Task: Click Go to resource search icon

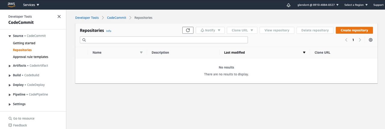Action: coord(10,119)
